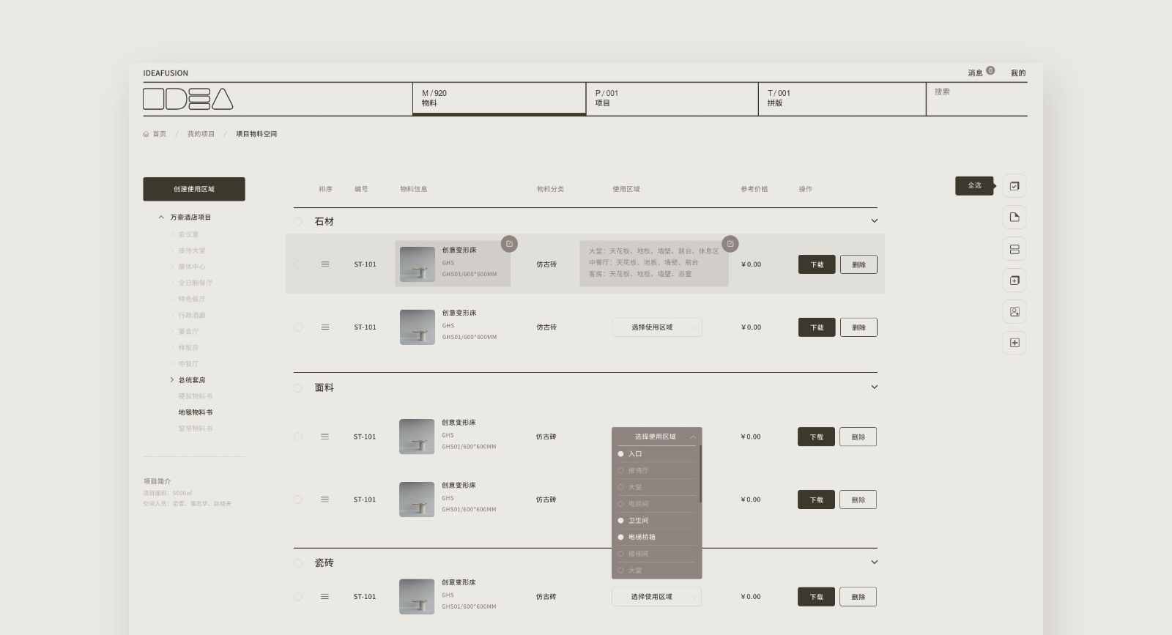Toggle the 石材 category selection circle
This screenshot has width=1172, height=635.
coord(298,222)
